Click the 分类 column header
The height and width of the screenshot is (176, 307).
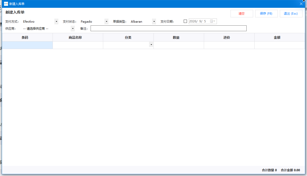128,37
